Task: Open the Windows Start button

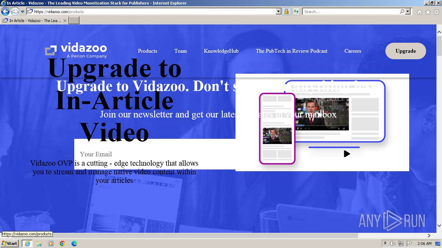Action: (10, 244)
